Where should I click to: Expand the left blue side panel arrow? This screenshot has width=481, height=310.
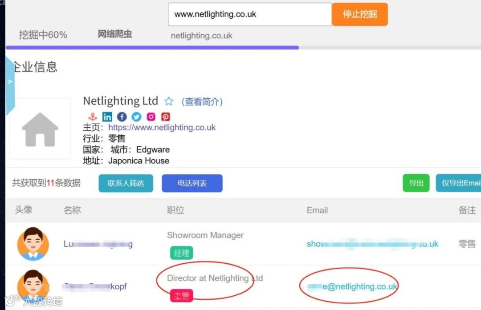9,82
